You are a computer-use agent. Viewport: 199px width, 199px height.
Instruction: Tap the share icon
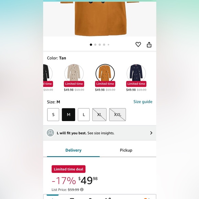tap(149, 45)
